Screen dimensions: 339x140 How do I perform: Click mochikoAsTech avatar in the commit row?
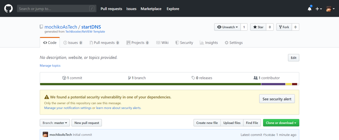tap(45, 135)
